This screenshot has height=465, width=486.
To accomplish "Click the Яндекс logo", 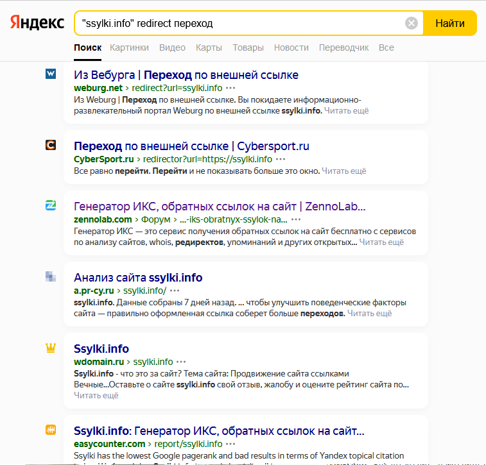I will pyautogui.click(x=37, y=22).
